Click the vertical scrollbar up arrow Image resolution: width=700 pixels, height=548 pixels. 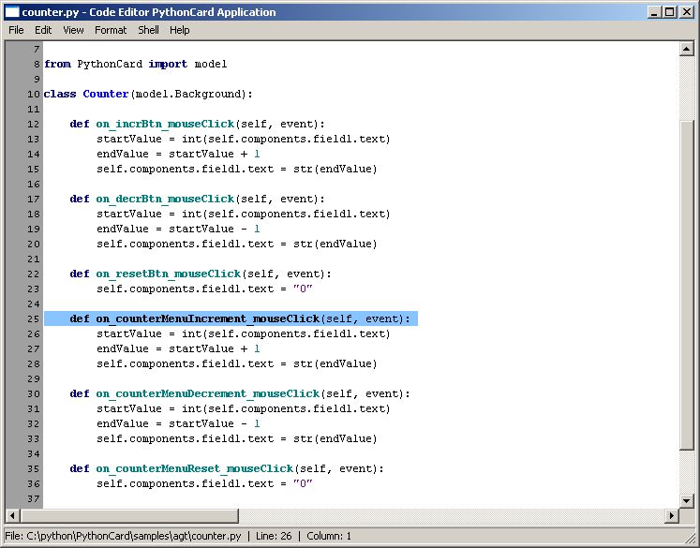[686, 49]
